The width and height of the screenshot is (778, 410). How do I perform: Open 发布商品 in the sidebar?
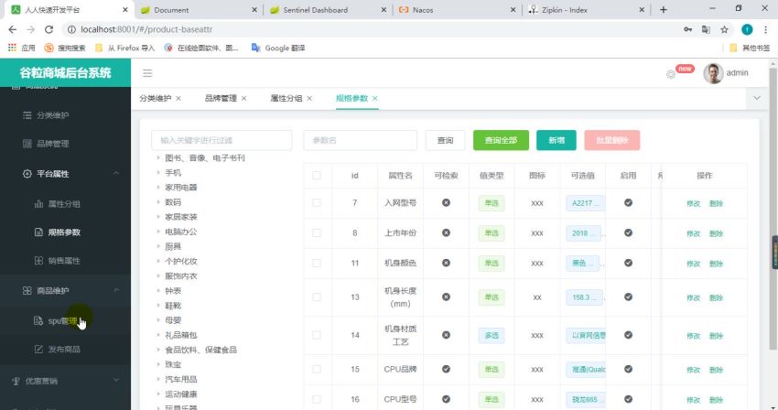pos(63,350)
